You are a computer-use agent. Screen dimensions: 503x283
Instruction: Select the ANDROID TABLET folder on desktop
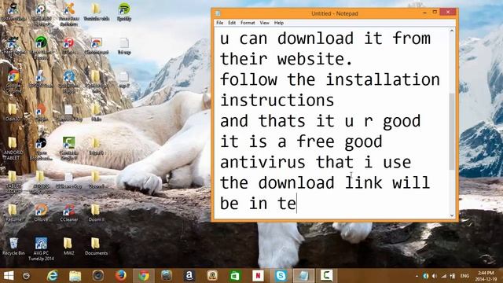tap(13, 149)
